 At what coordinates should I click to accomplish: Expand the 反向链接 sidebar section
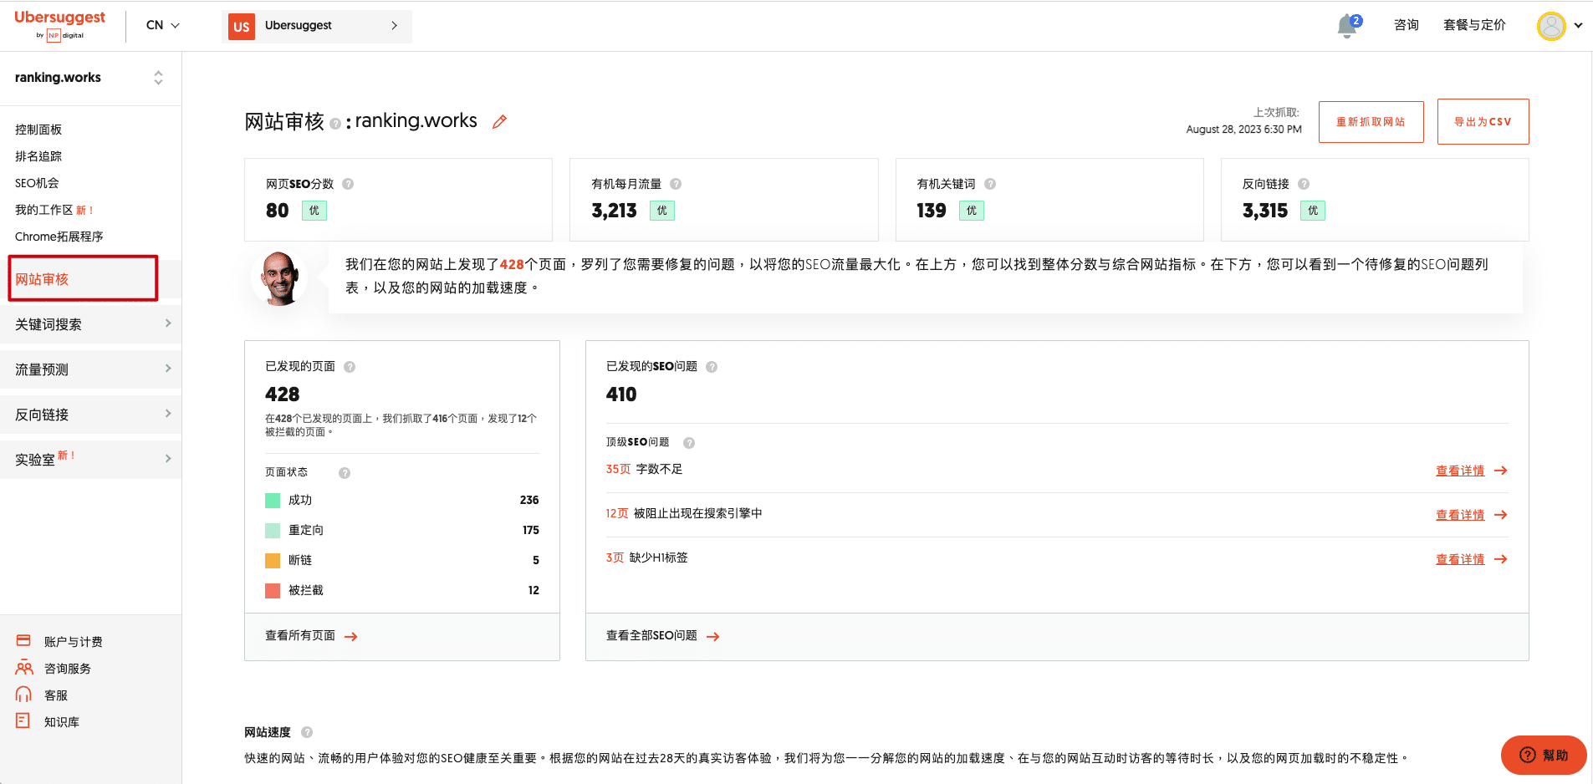90,415
